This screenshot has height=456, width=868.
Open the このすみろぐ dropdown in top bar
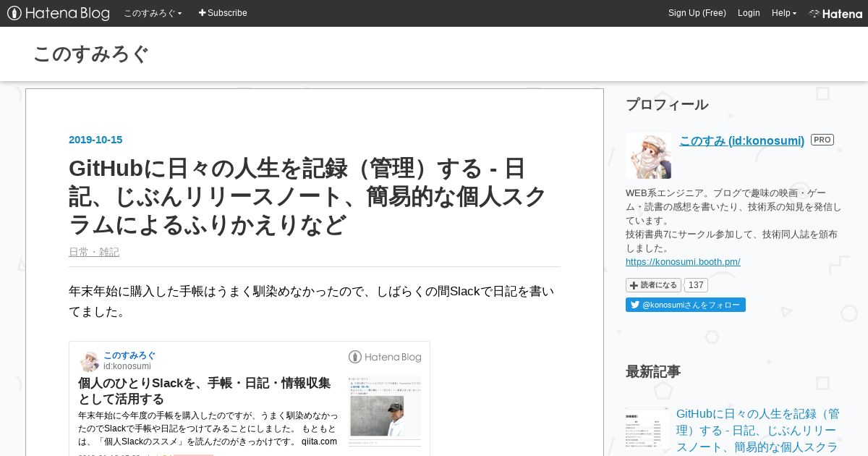[153, 13]
